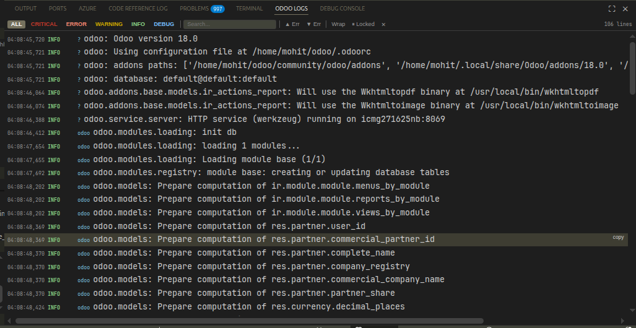Select the res.partner.partner_share line
Image resolution: width=636 pixels, height=328 pixels.
pos(316,293)
